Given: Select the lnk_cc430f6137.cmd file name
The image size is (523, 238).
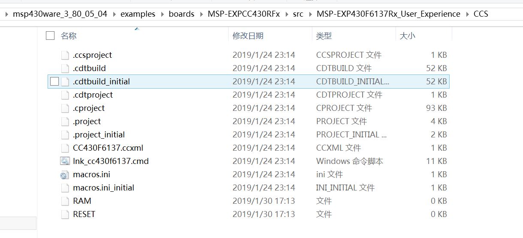Looking at the screenshot, I should point(111,161).
